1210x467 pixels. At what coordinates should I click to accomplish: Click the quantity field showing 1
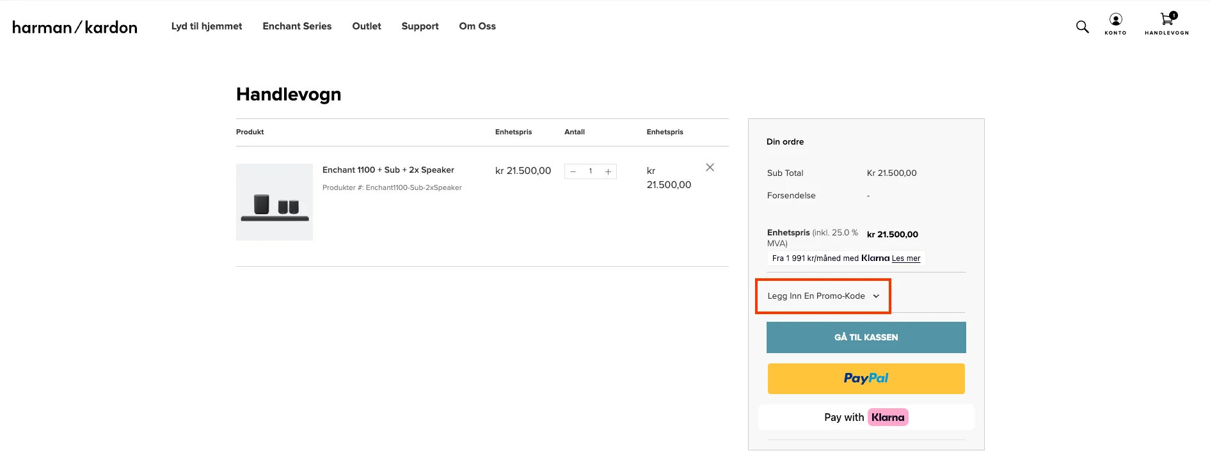pos(591,171)
